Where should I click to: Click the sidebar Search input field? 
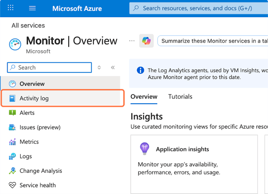pyautogui.click(x=52, y=68)
